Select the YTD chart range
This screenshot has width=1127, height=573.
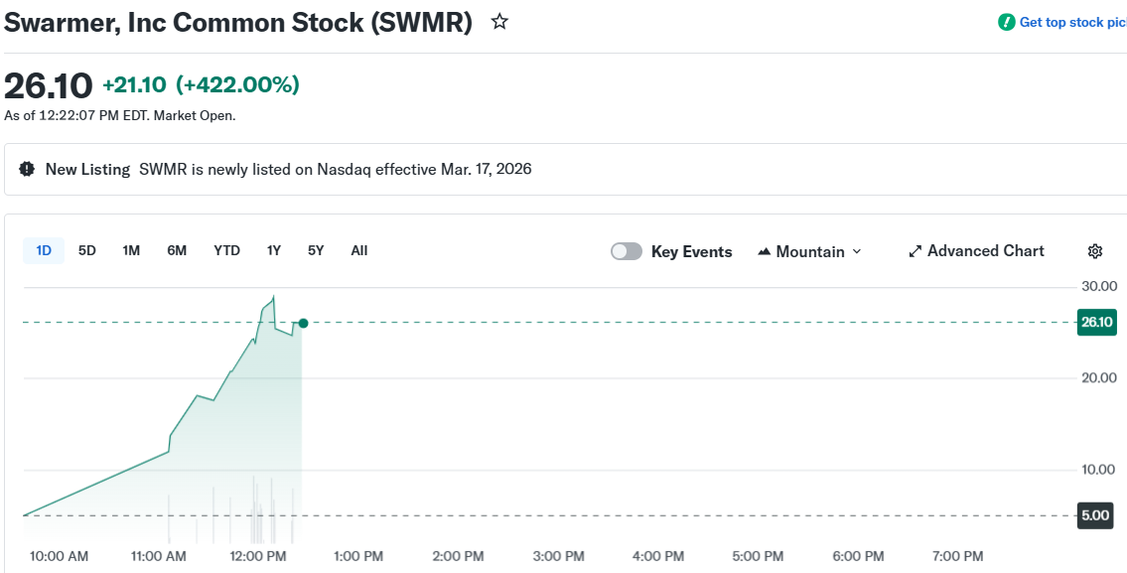226,250
